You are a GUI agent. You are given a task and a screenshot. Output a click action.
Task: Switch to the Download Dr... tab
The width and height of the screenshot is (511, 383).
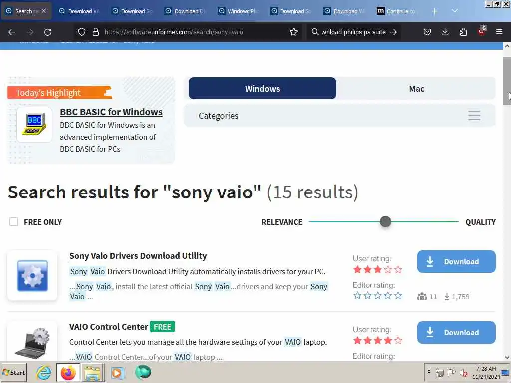tap(185, 11)
